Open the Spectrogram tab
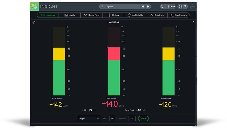Viewport: 227px width, 129px height. [x=178, y=15]
